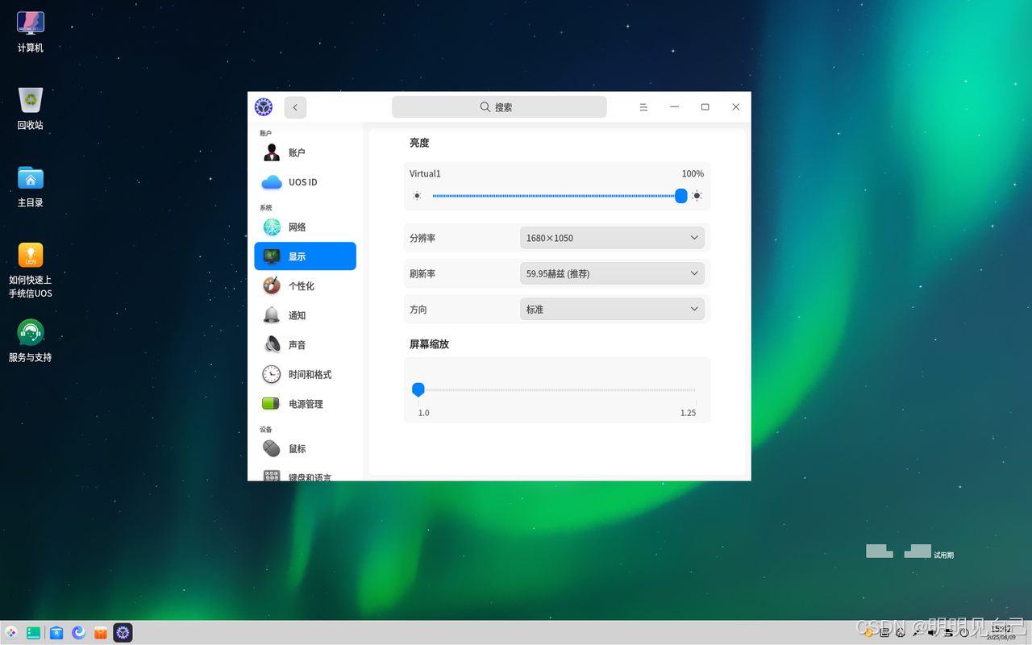
Task: Click the brightness slider handle
Action: click(x=681, y=196)
